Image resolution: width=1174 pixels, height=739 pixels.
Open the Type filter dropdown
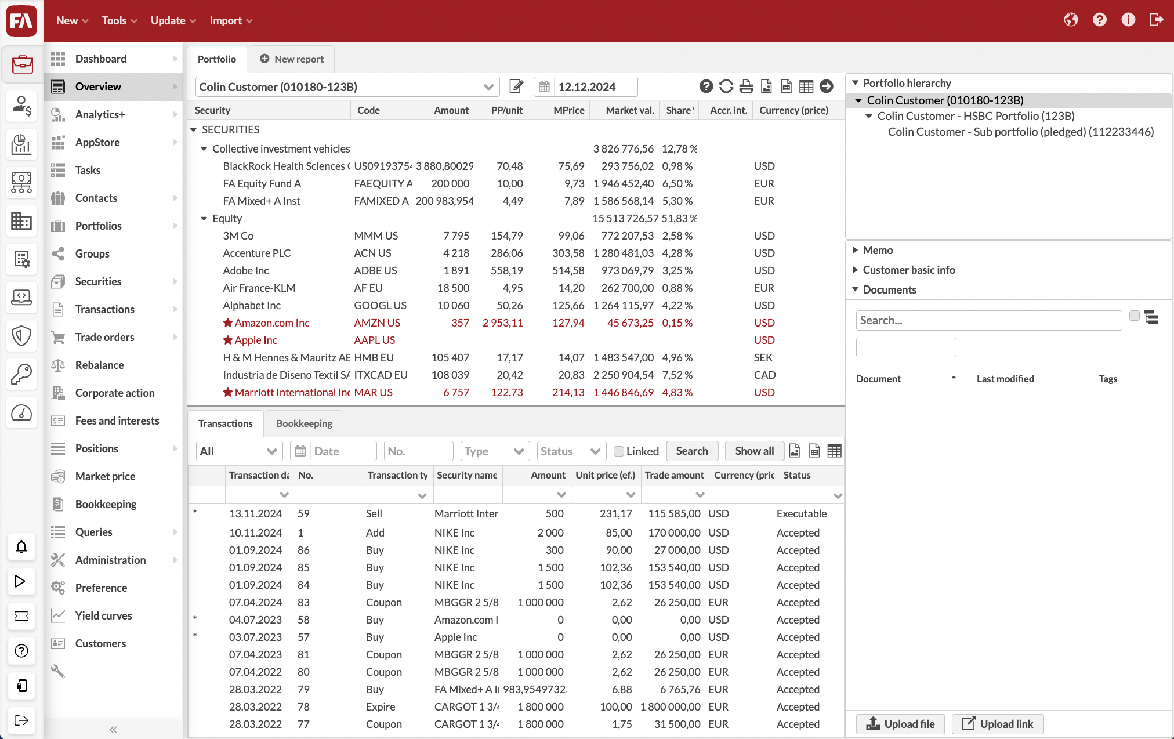click(x=495, y=451)
